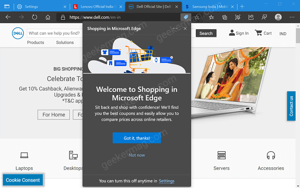
Task: Go to the browser Home page
Action: click(48, 17)
